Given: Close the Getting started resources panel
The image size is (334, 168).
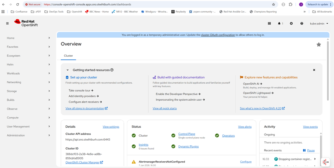Looking at the screenshot, I should click(314, 70).
